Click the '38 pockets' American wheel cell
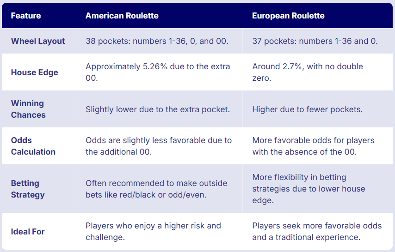This screenshot has width=395, height=252. [157, 41]
